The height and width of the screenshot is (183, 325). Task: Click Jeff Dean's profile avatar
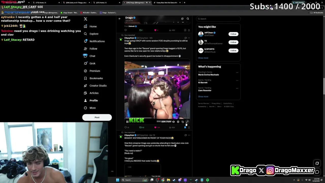(x=201, y=34)
